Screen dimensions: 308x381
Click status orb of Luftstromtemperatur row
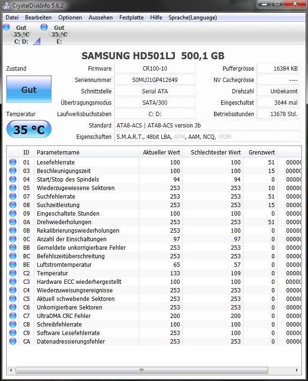(13, 264)
